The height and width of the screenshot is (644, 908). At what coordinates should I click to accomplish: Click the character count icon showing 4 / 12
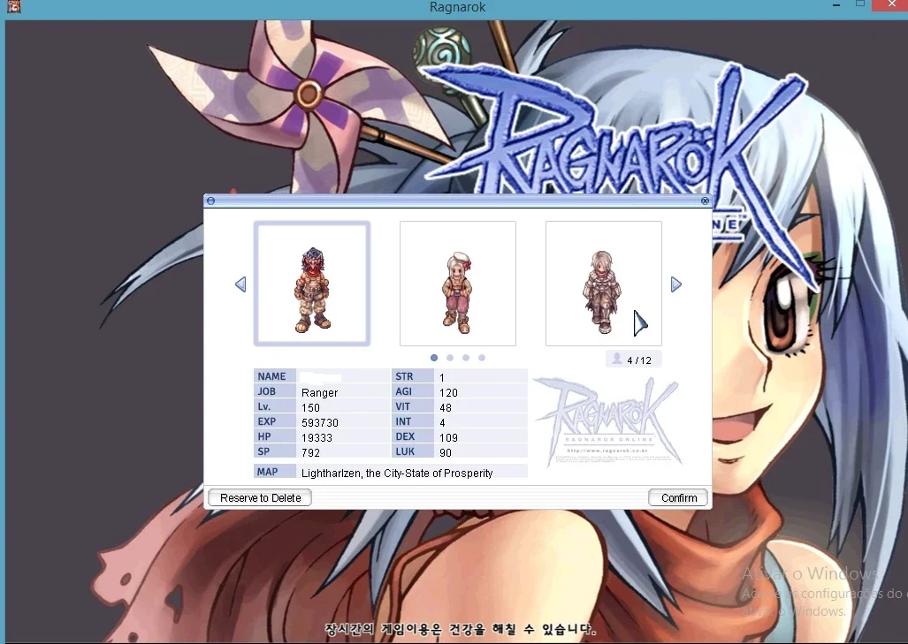pyautogui.click(x=617, y=360)
